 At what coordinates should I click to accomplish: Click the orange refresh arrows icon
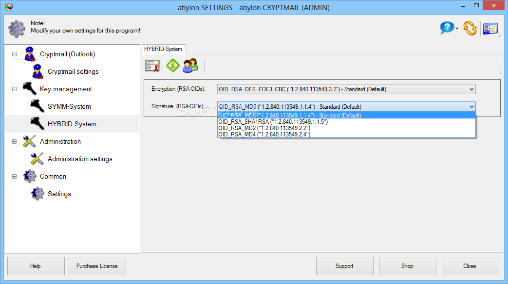470,28
